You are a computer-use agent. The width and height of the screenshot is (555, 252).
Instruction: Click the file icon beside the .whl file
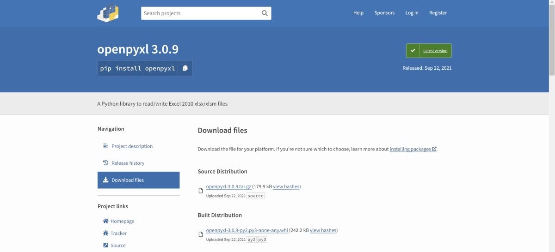coord(201,234)
